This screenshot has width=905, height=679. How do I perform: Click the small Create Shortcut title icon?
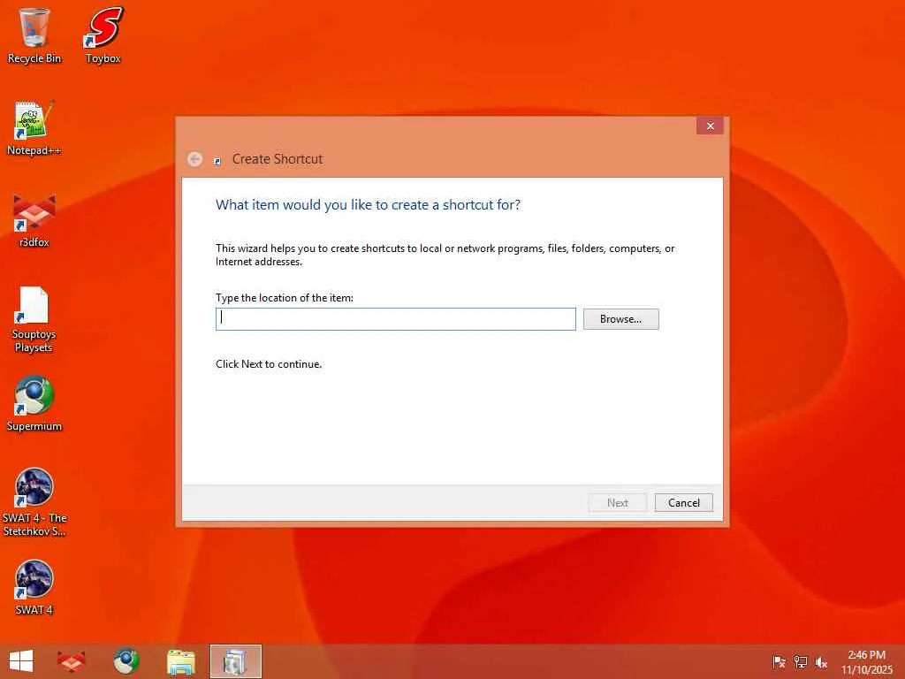(x=217, y=161)
